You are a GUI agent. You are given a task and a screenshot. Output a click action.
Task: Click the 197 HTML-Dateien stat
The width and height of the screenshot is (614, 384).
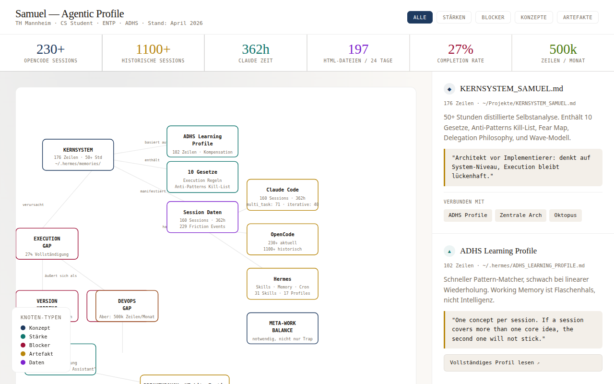[358, 53]
